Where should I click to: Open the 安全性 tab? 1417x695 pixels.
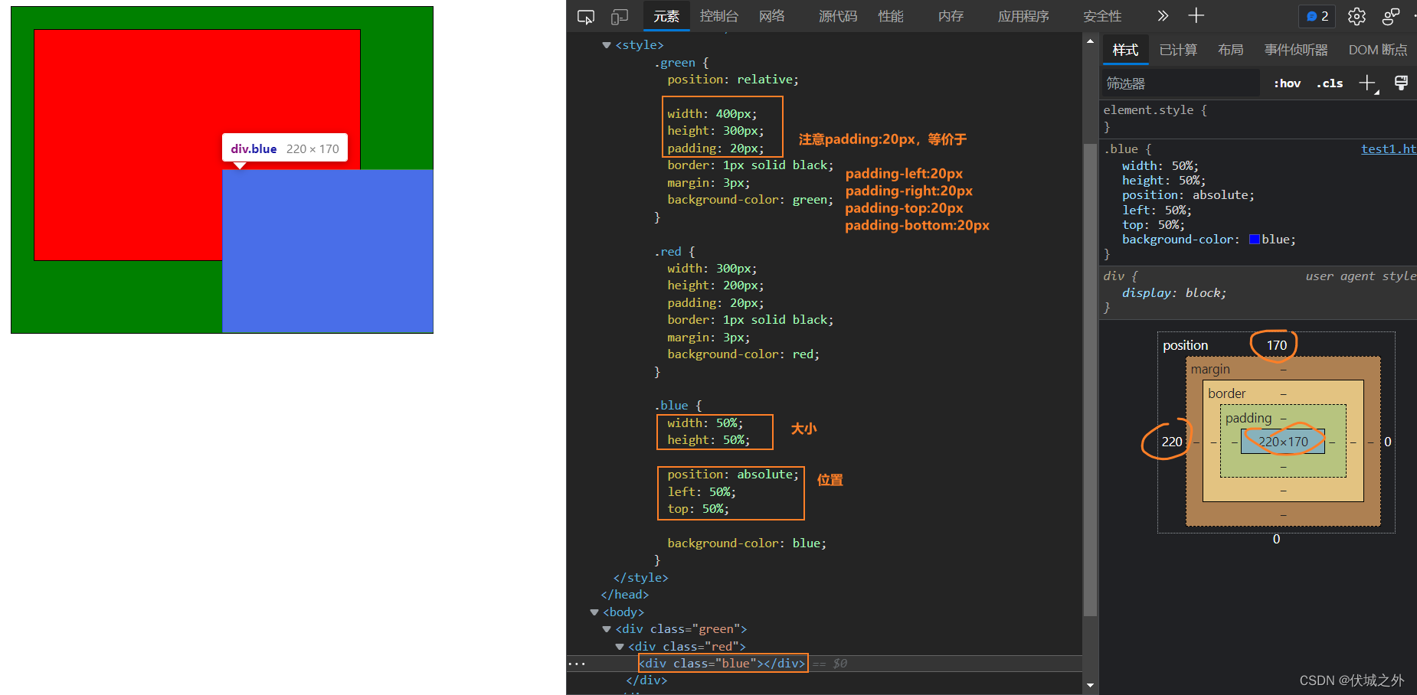click(1102, 16)
